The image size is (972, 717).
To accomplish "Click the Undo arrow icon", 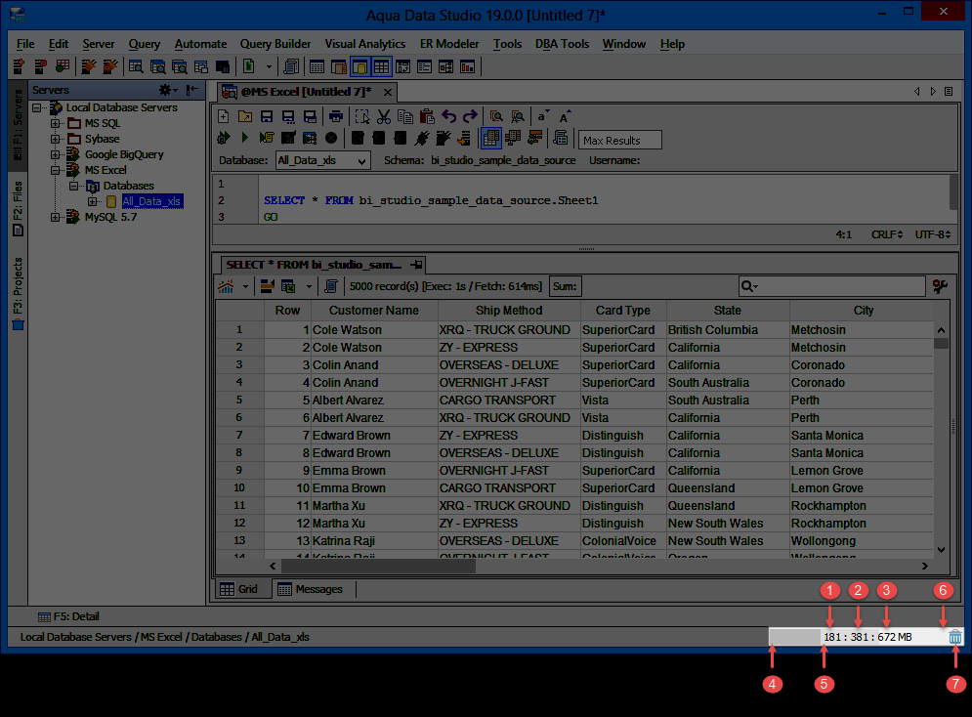I will 449,116.
